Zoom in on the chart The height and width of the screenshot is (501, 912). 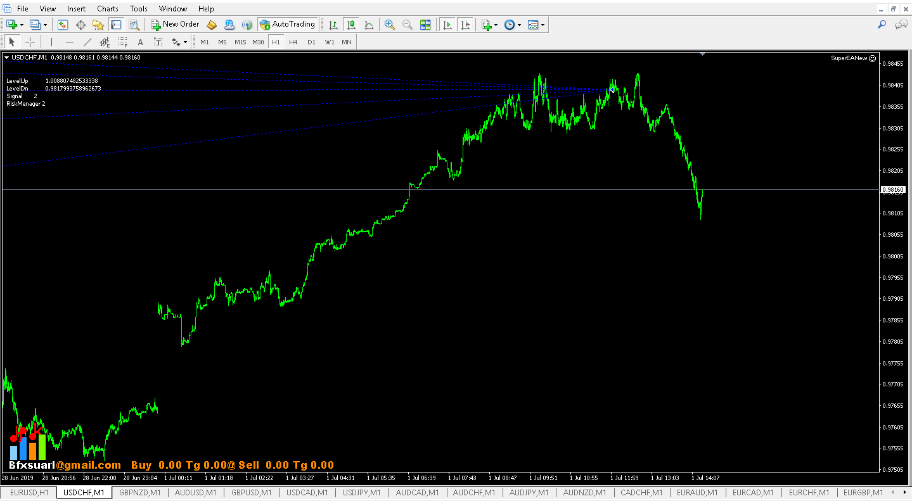tap(390, 25)
